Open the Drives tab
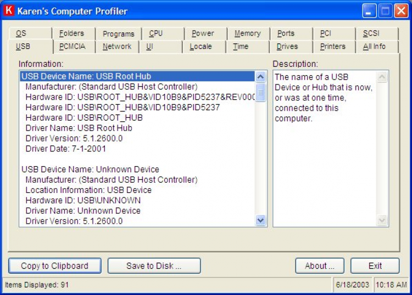Image resolution: width=412 pixels, height=295 pixels. pos(291,47)
